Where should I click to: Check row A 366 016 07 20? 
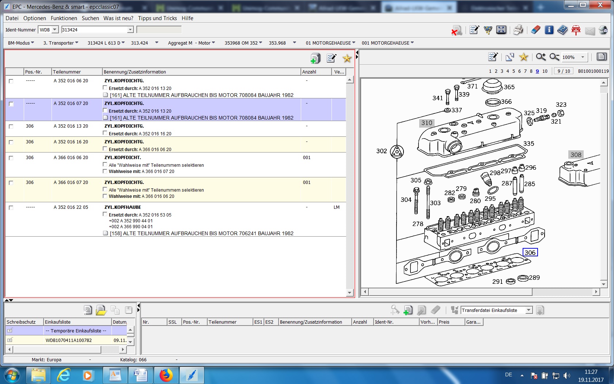click(11, 183)
